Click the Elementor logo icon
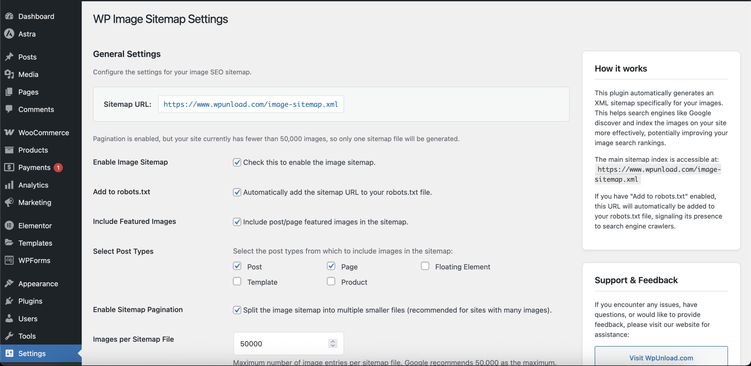The width and height of the screenshot is (751, 366). [9, 225]
